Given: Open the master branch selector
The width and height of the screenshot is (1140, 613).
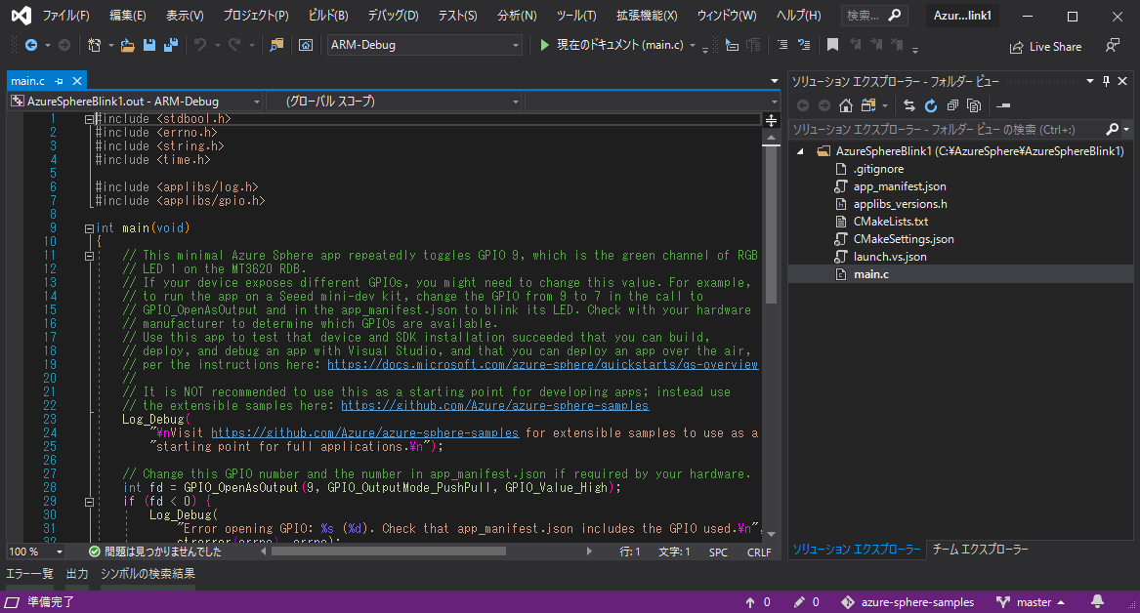Looking at the screenshot, I should click(x=1031, y=602).
